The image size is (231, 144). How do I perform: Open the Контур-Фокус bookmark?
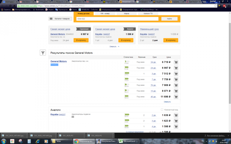pyautogui.click(x=149, y=10)
